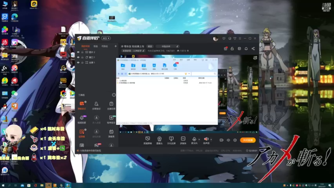Open the user avatar in the title bar
The width and height of the screenshot is (334, 188).
click(215, 38)
